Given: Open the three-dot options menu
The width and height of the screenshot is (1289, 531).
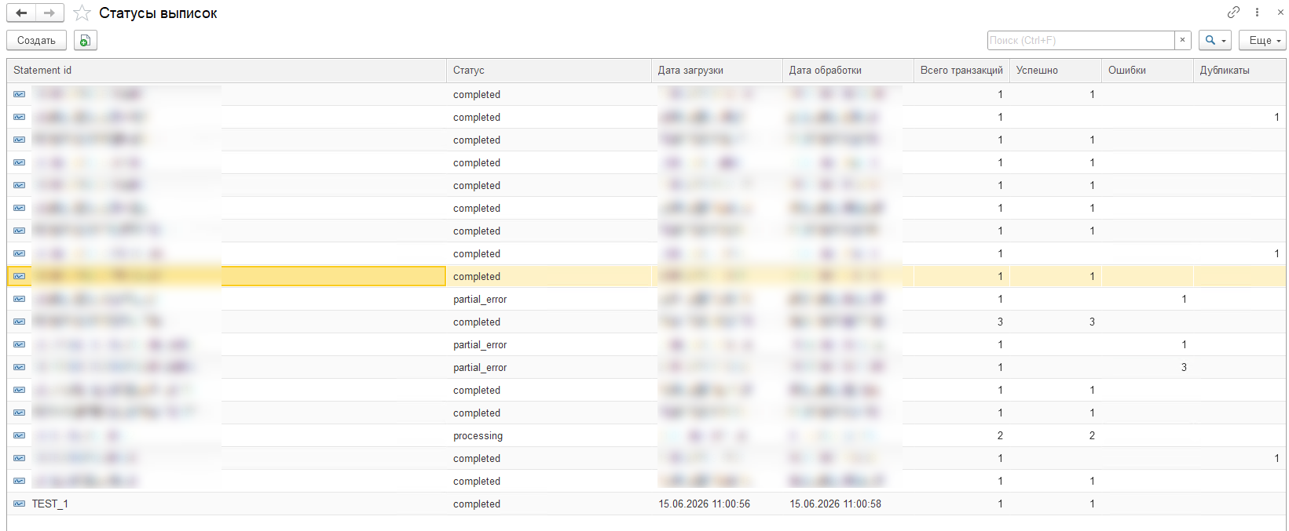Looking at the screenshot, I should click(x=1257, y=13).
